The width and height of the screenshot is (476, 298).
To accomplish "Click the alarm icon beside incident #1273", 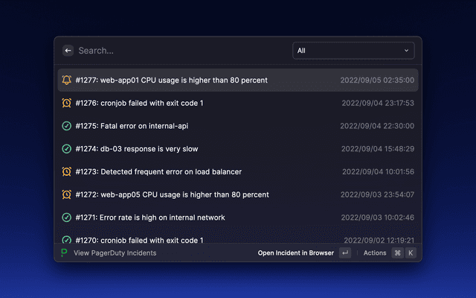I will [67, 172].
